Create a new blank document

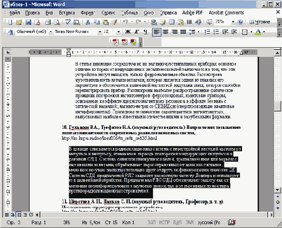point(10,22)
